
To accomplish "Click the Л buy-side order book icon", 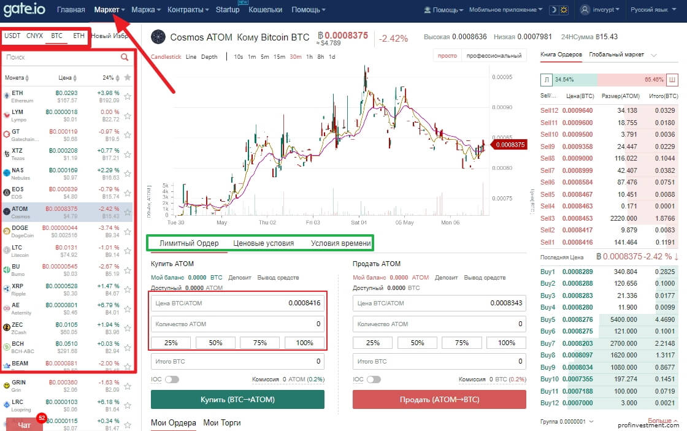I will click(x=547, y=80).
